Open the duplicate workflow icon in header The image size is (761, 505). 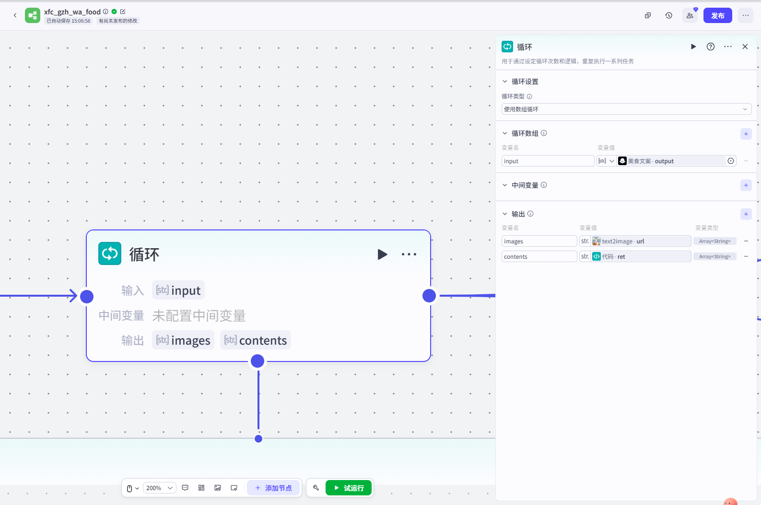648,15
